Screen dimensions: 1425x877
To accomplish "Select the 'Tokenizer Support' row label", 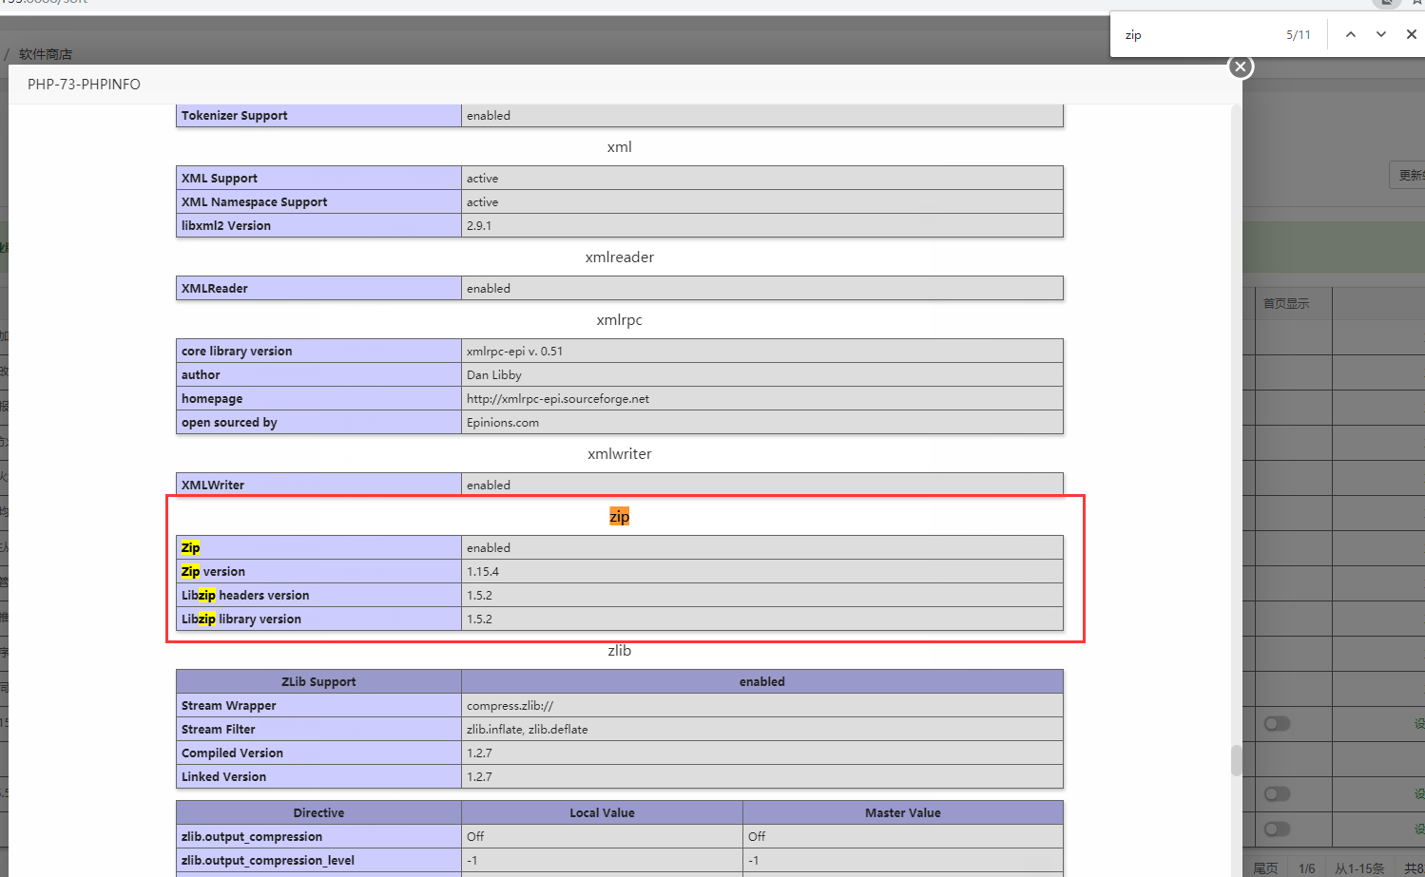I will click(234, 116).
